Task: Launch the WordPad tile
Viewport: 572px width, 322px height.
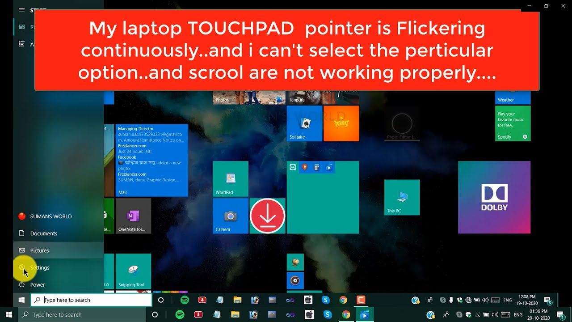Action: (231, 179)
